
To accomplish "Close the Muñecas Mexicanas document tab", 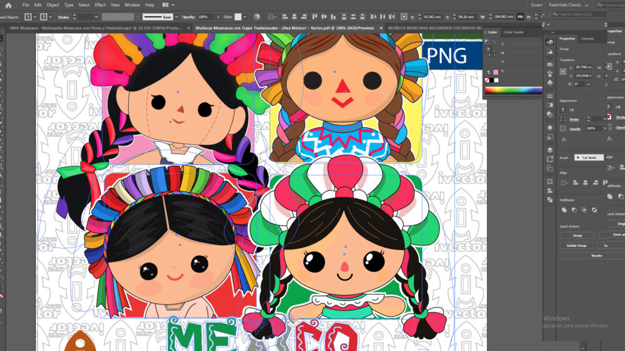I will coord(381,28).
